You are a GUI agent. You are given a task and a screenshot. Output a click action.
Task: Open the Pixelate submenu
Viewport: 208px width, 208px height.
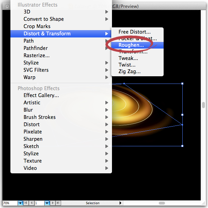point(61,132)
